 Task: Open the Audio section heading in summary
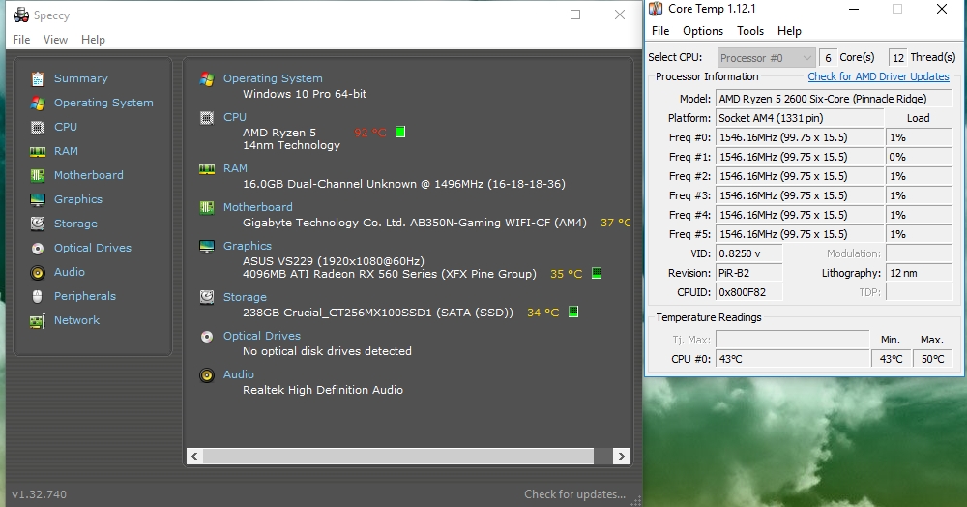pos(239,374)
